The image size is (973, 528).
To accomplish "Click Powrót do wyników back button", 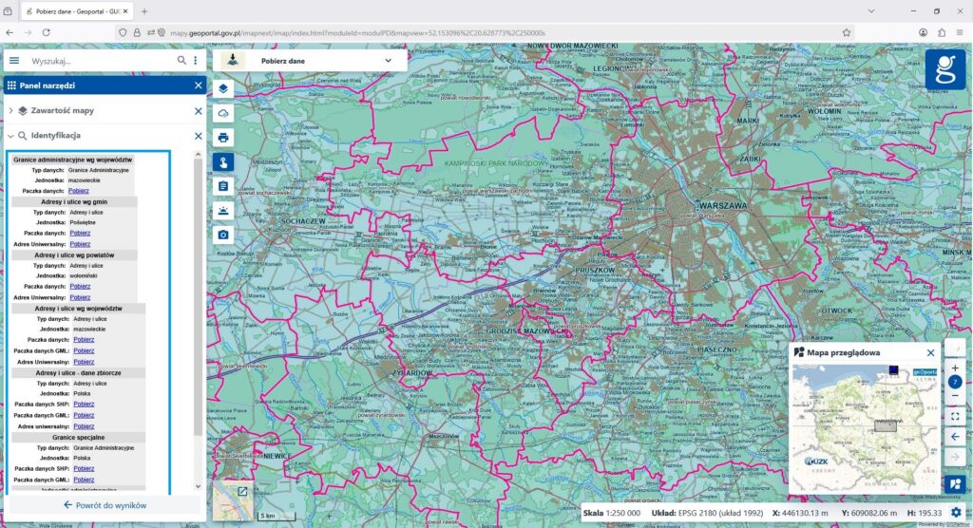I will pyautogui.click(x=105, y=505).
